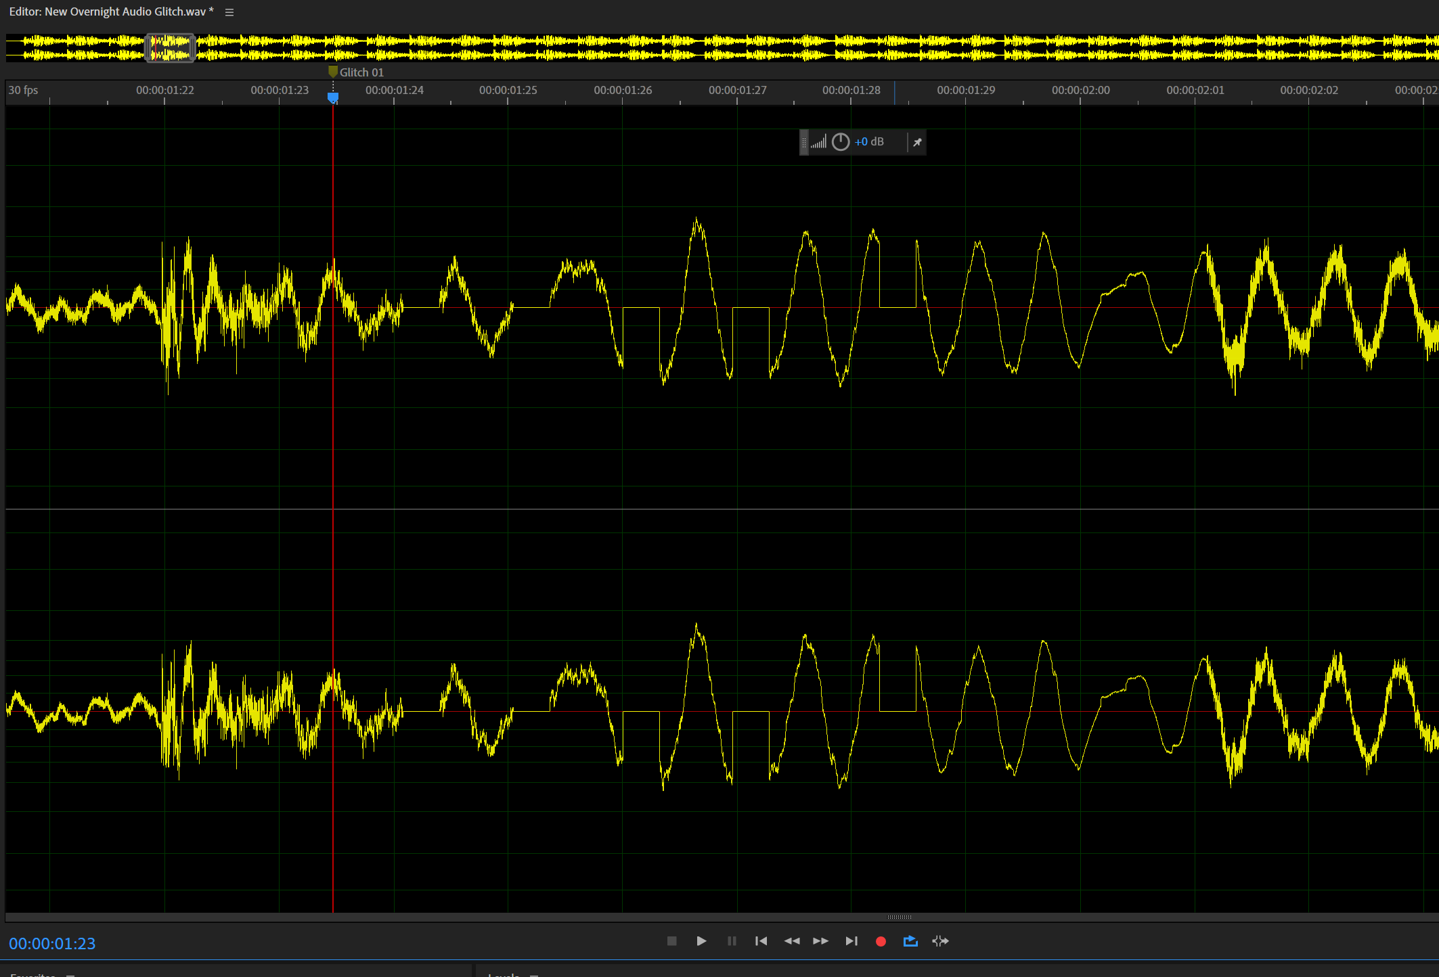Click the Stop playback button

click(x=671, y=941)
